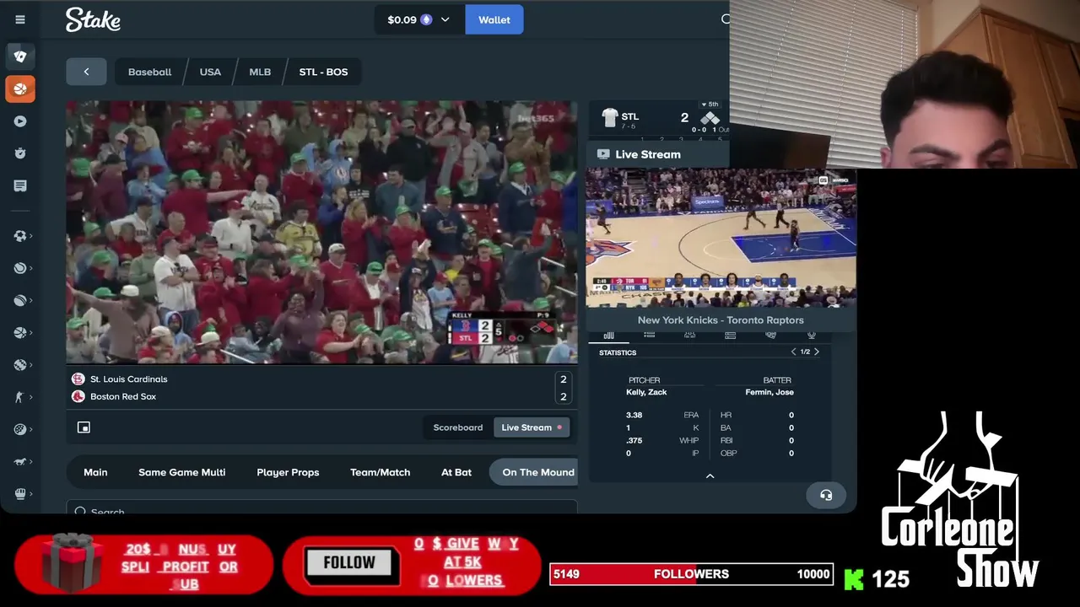This screenshot has width=1080, height=607.
Task: Click 'New York Knicks - Toronto Raptors' caption
Action: 721,320
